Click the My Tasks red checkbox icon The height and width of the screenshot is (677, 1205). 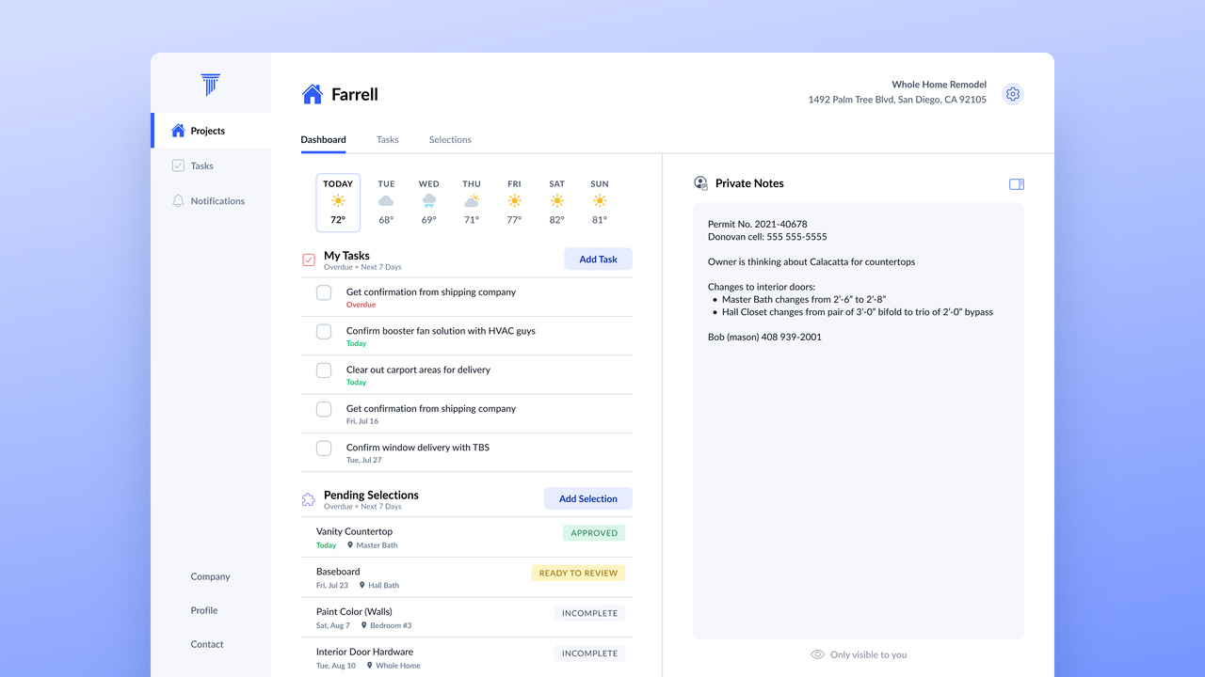tap(309, 260)
